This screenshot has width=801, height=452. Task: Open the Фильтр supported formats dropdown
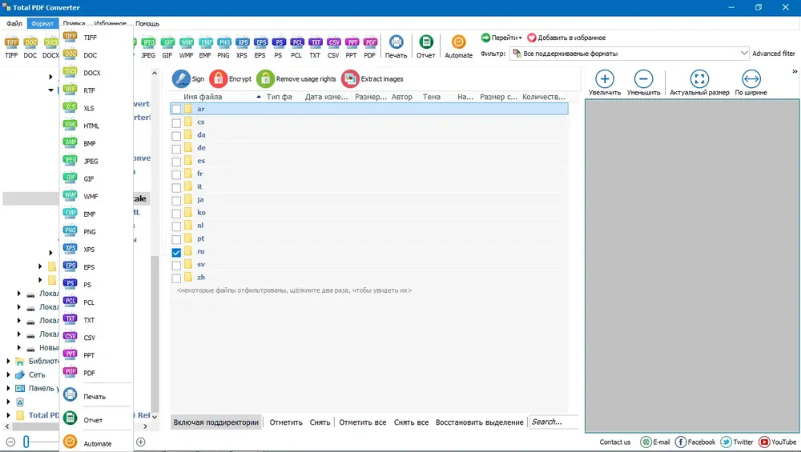click(x=630, y=53)
